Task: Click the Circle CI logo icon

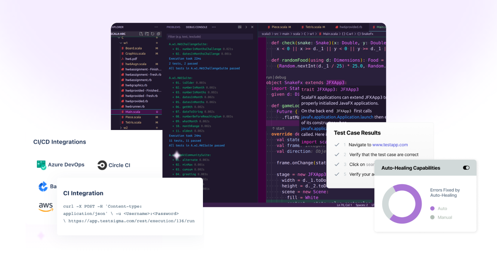Action: click(102, 165)
